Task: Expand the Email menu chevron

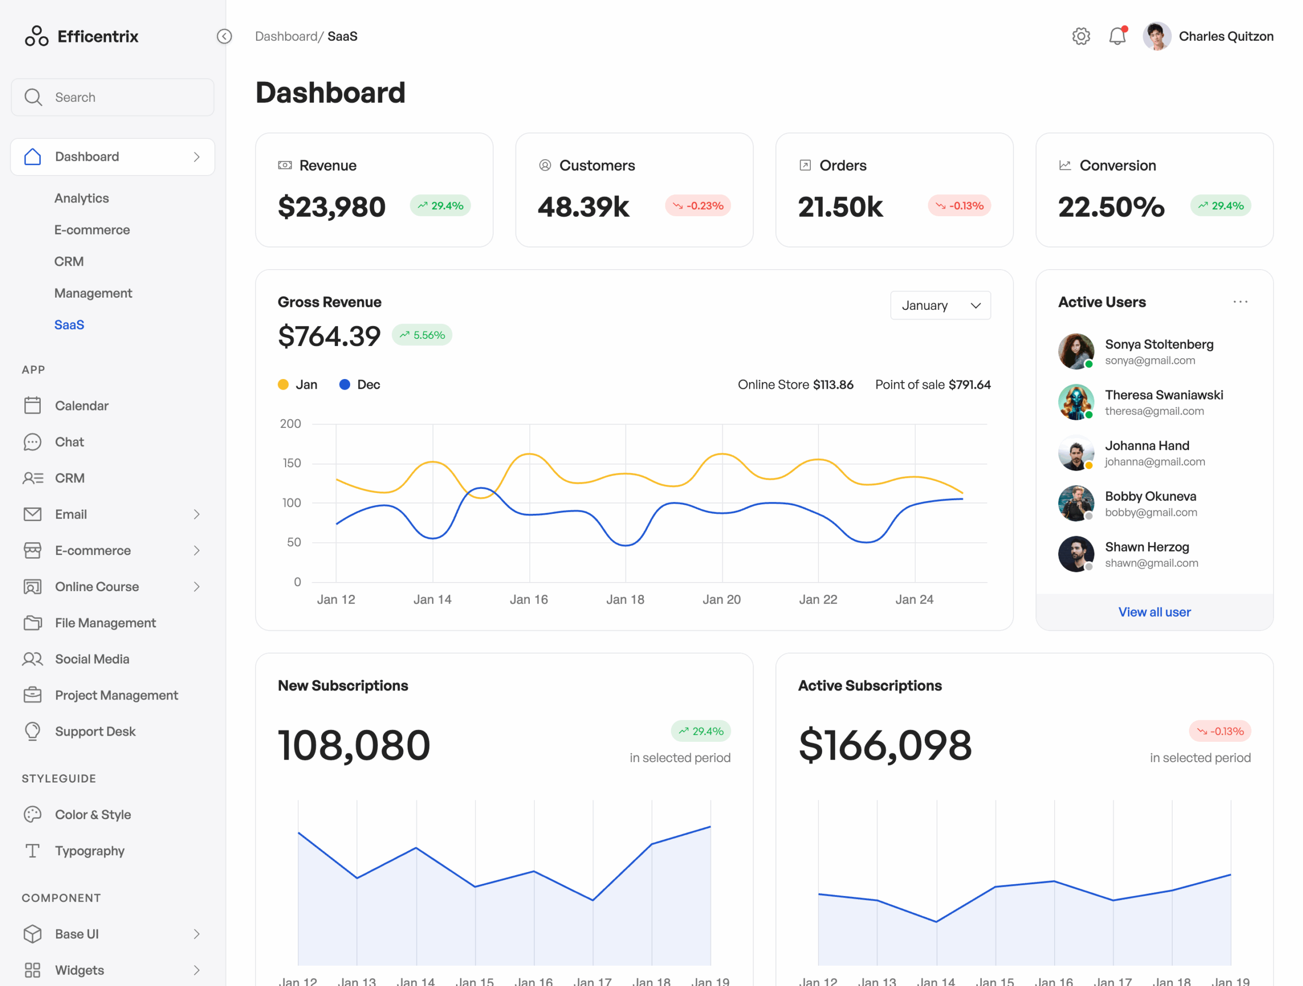Action: pos(197,514)
